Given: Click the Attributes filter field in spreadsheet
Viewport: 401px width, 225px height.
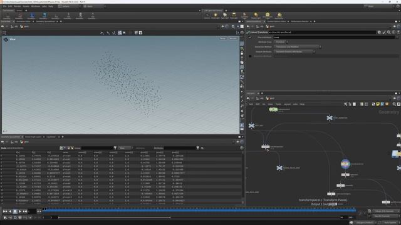Looking at the screenshot, I should (x=180, y=148).
